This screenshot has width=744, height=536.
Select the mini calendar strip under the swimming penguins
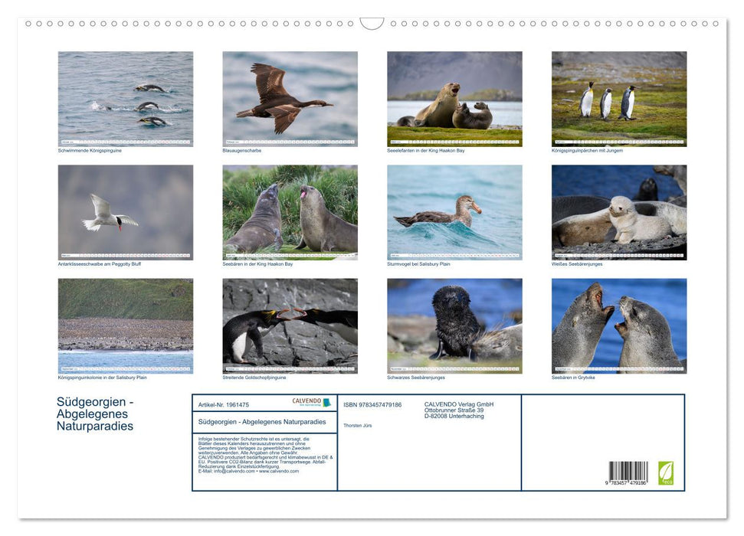tap(126, 140)
